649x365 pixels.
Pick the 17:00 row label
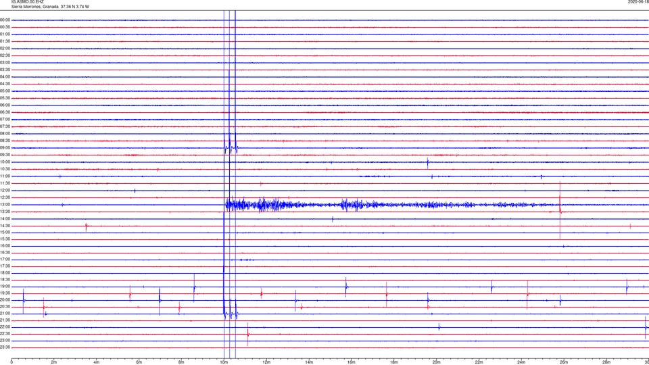click(5, 260)
